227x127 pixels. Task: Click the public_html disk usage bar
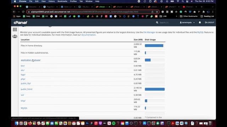coord(155,89)
